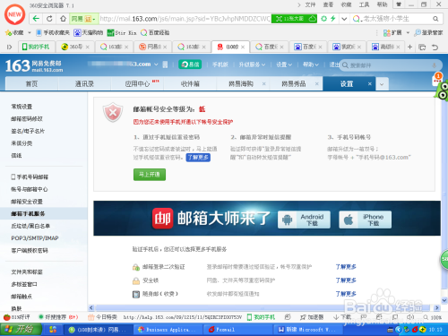This screenshot has height=336, width=448.
Task: Expand the address bar history dropdown arrow
Action: 344,19
